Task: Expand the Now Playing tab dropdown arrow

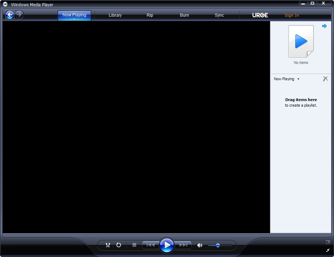Action: click(74, 19)
